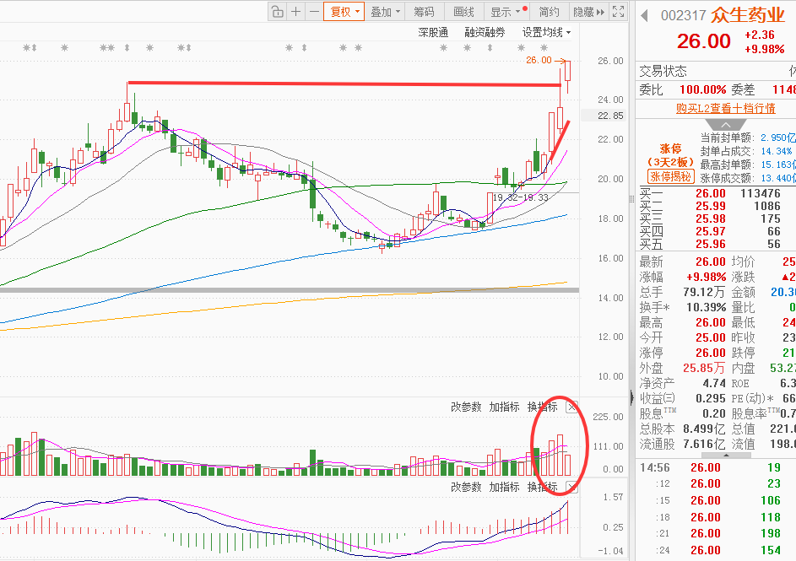Click the +9.98% change in header
This screenshot has height=561, width=796.
pos(765,49)
